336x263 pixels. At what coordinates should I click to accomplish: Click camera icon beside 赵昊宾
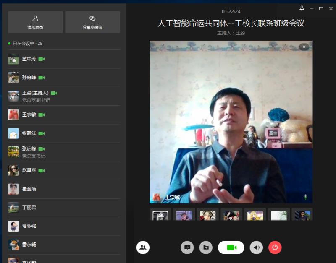point(42,170)
